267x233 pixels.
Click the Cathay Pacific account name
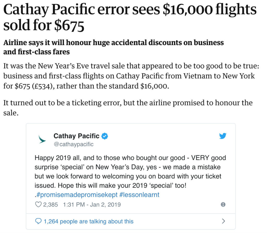tap(76, 136)
